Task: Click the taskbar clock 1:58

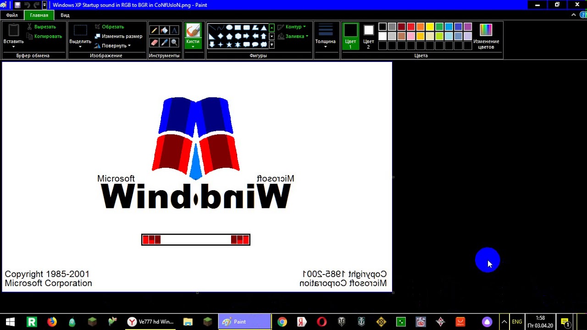Action: tap(540, 322)
